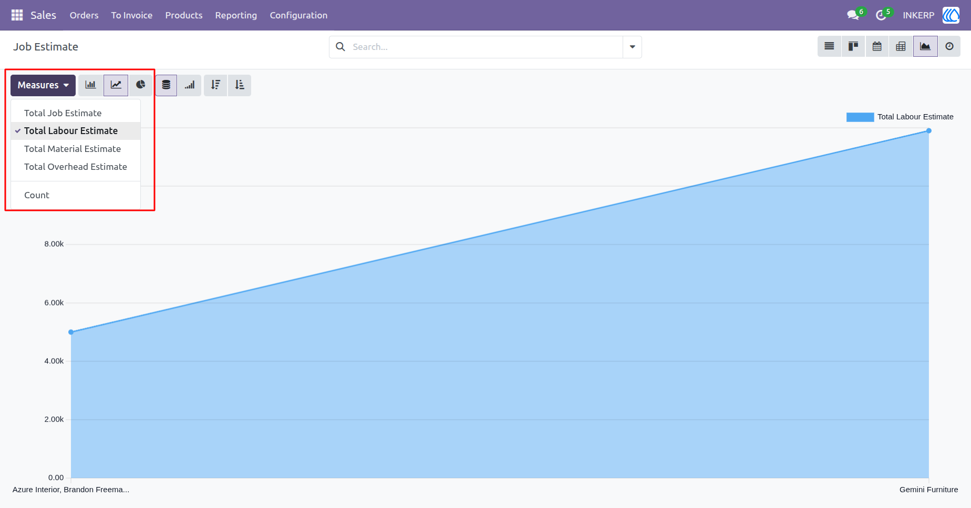Switch to calendar view
The image size is (971, 508).
point(877,47)
